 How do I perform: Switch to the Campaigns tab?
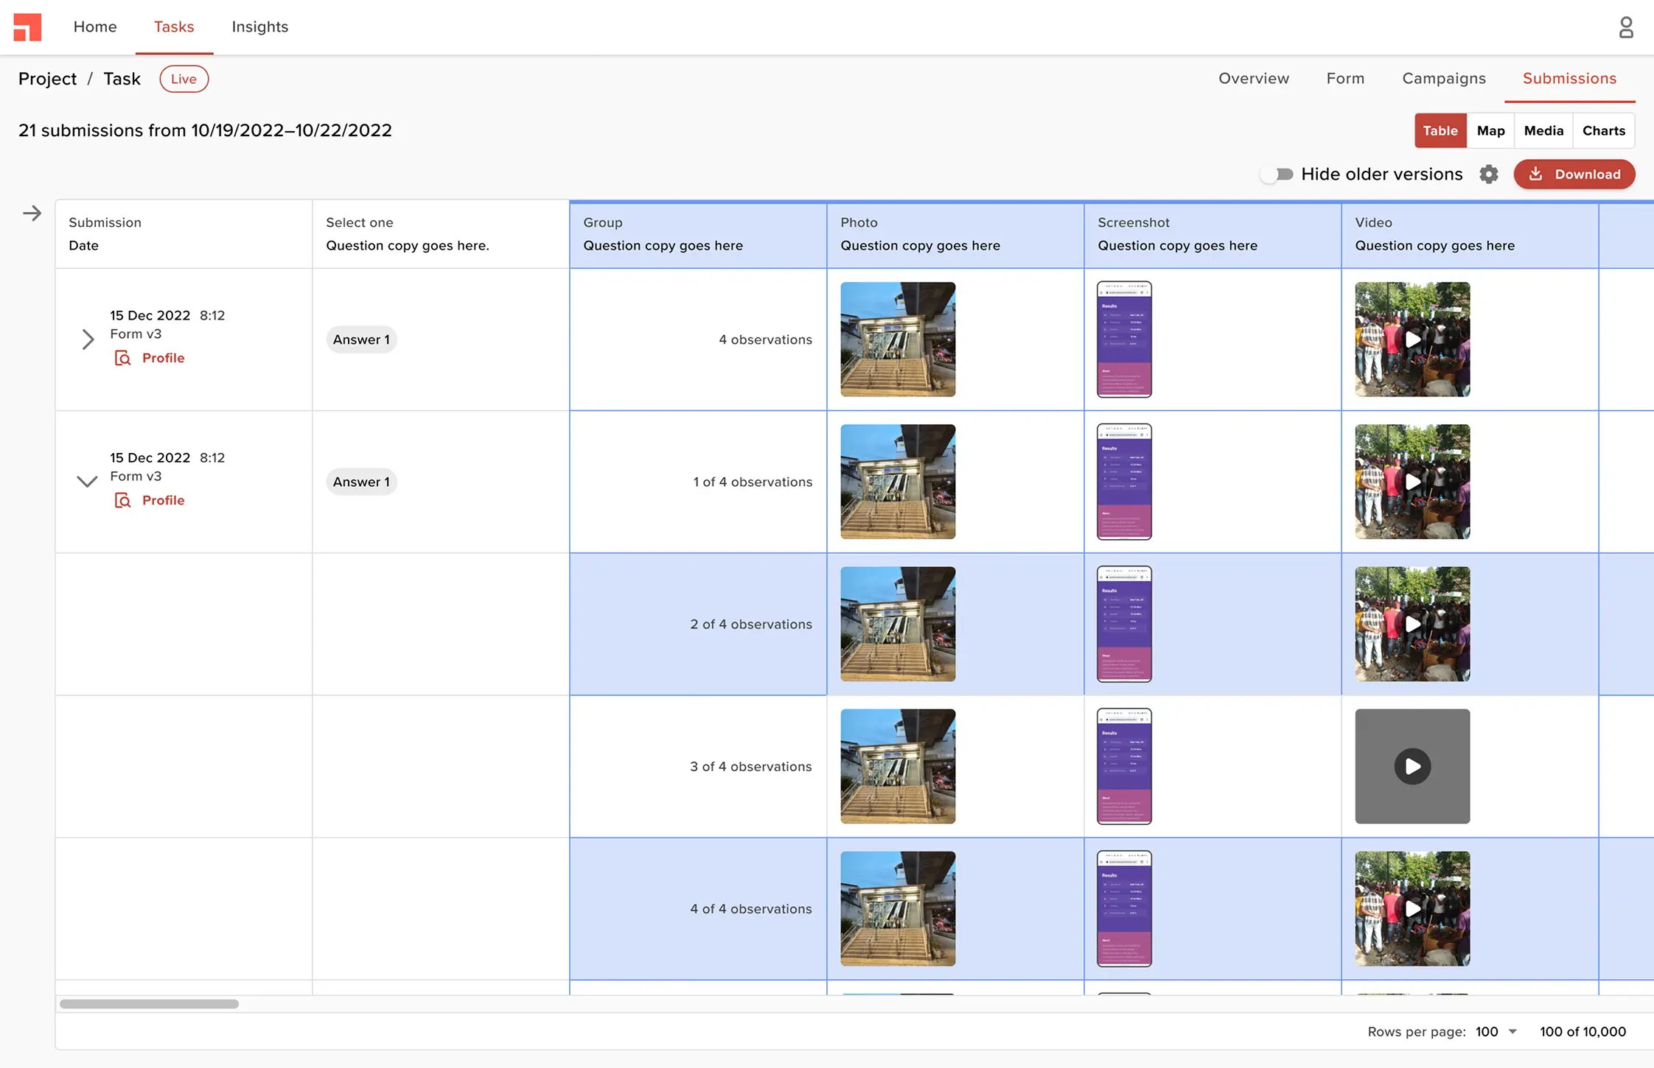(x=1443, y=78)
